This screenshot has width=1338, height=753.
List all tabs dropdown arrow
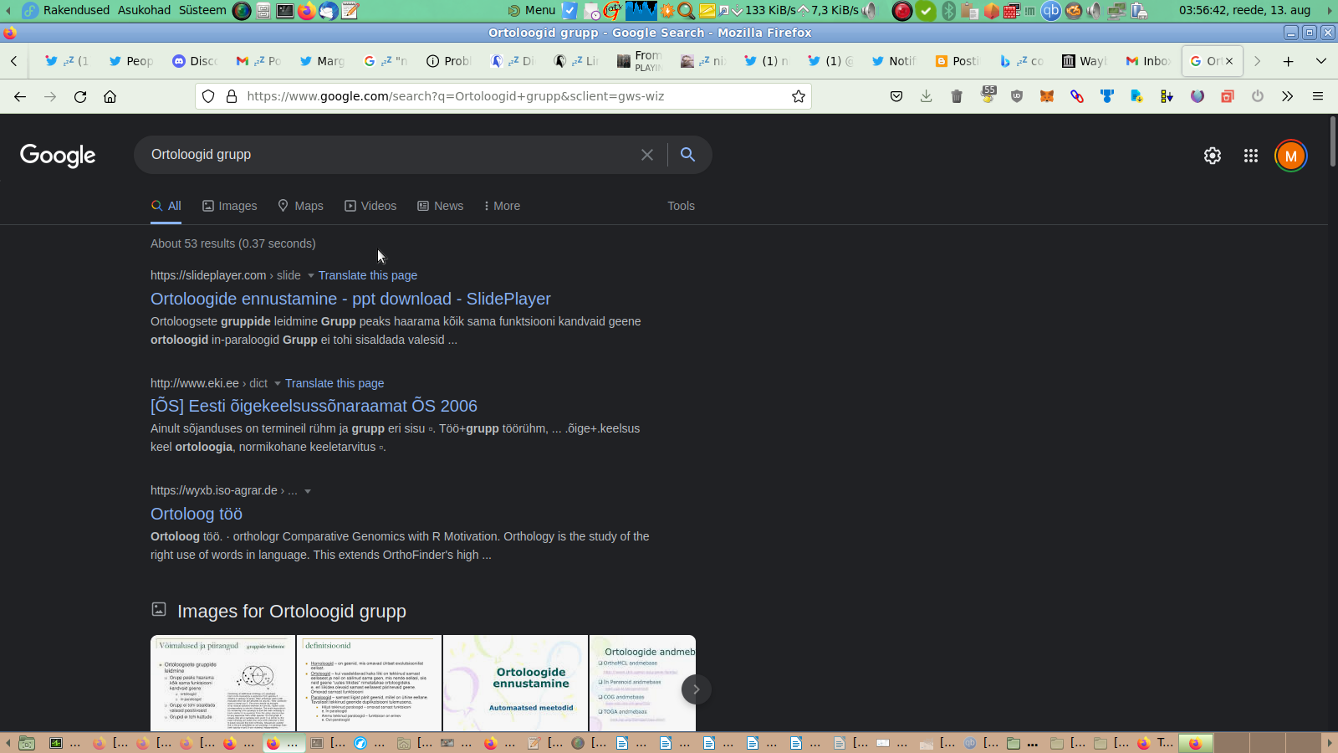coord(1321,61)
